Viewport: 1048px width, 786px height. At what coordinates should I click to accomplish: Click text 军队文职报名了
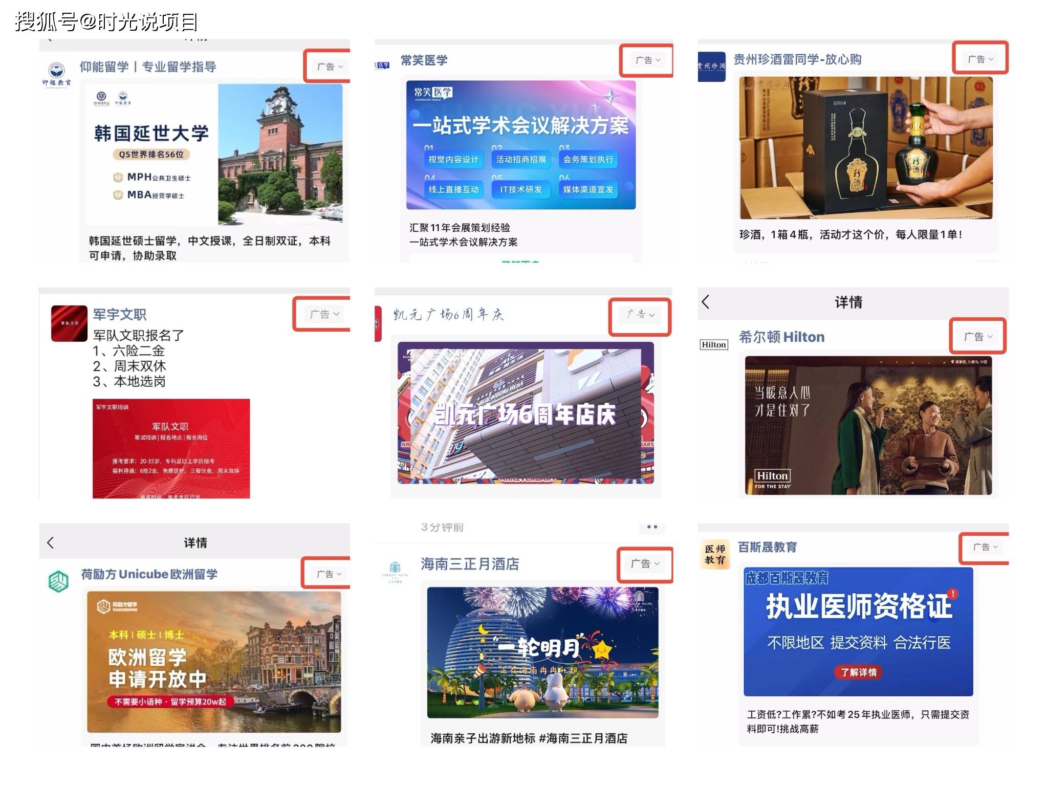click(138, 335)
